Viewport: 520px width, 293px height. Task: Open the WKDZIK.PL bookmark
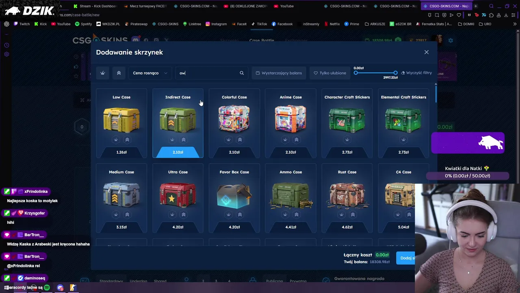pyautogui.click(x=108, y=24)
